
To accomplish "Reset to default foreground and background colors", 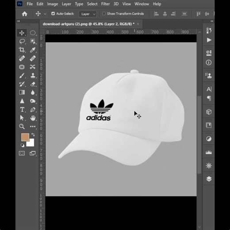I will tap(23, 146).
